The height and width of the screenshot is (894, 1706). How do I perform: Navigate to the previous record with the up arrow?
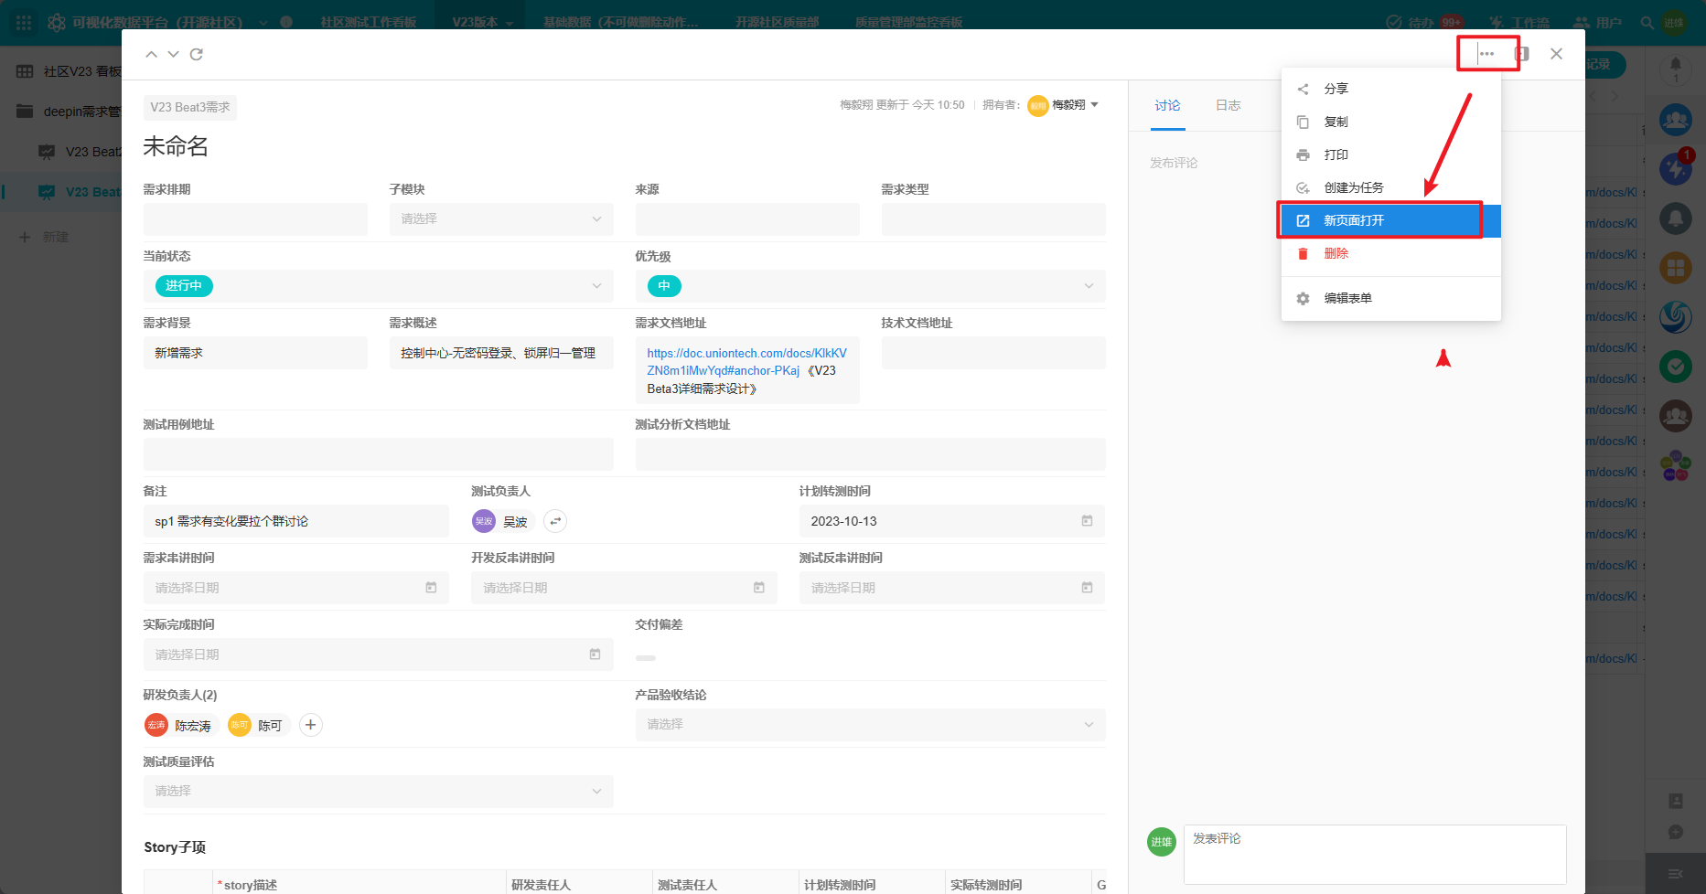[x=151, y=54]
